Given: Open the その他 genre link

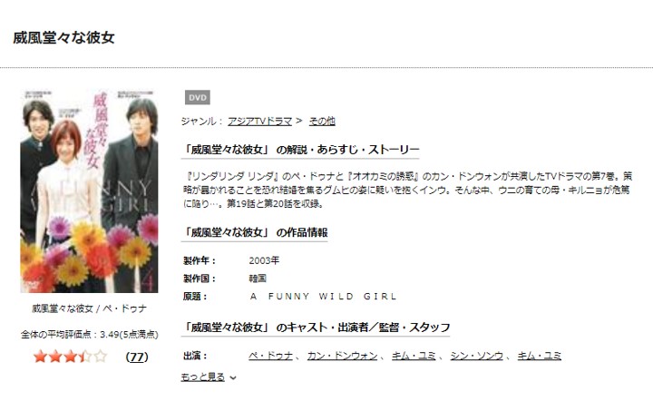Looking at the screenshot, I should point(322,122).
